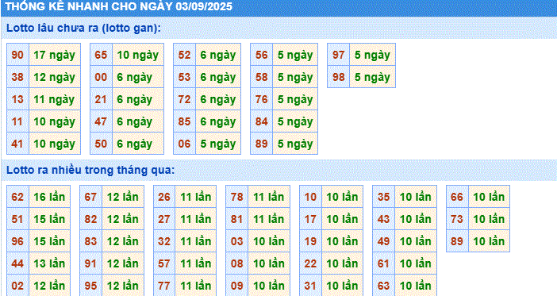The width and height of the screenshot is (557, 296).
Task: Click number 89 beside '10 lần'
Action: click(x=457, y=241)
